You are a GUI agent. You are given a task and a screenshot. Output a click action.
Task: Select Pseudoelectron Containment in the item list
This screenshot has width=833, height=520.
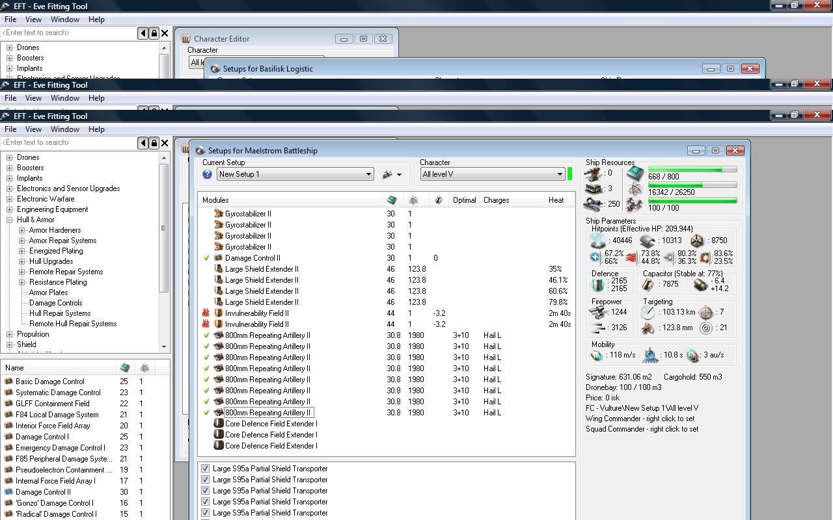tap(63, 470)
